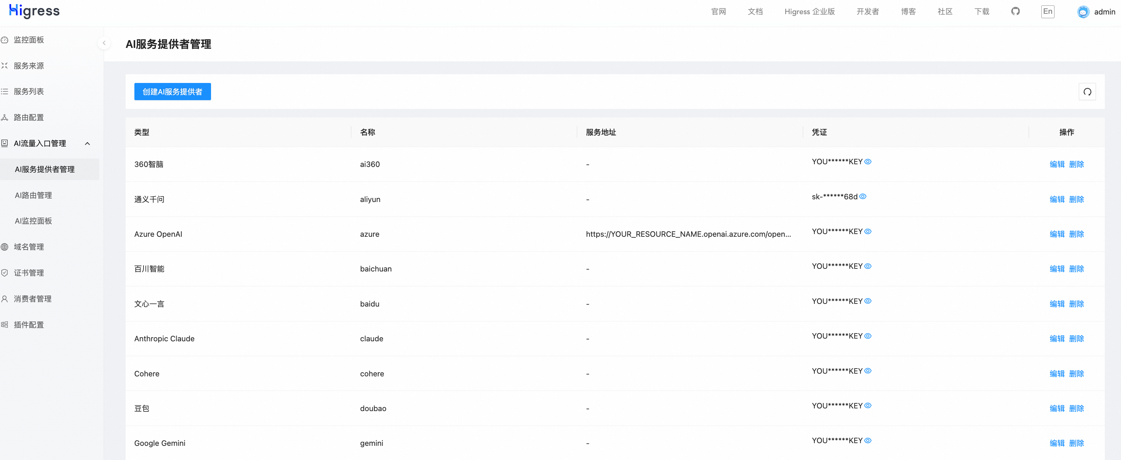Click the Higress logo
Screen dimensions: 1121x460
click(34, 11)
